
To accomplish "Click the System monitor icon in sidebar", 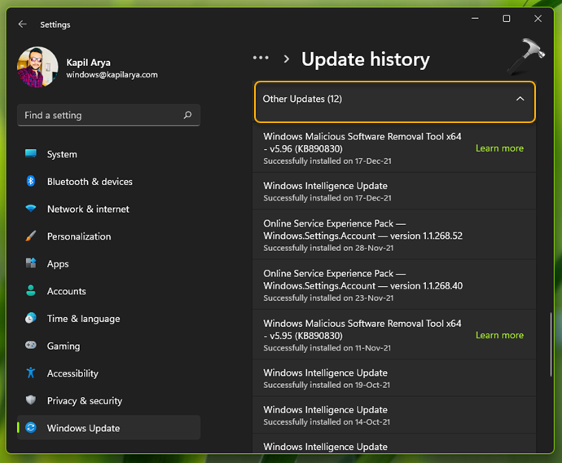I will coord(31,154).
